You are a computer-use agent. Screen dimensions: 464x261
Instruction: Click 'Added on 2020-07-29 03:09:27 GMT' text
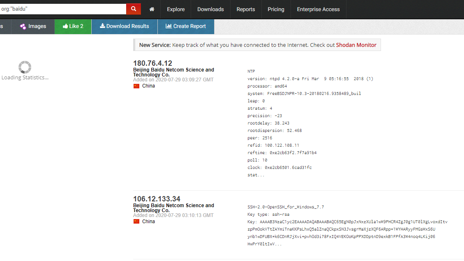tap(173, 80)
